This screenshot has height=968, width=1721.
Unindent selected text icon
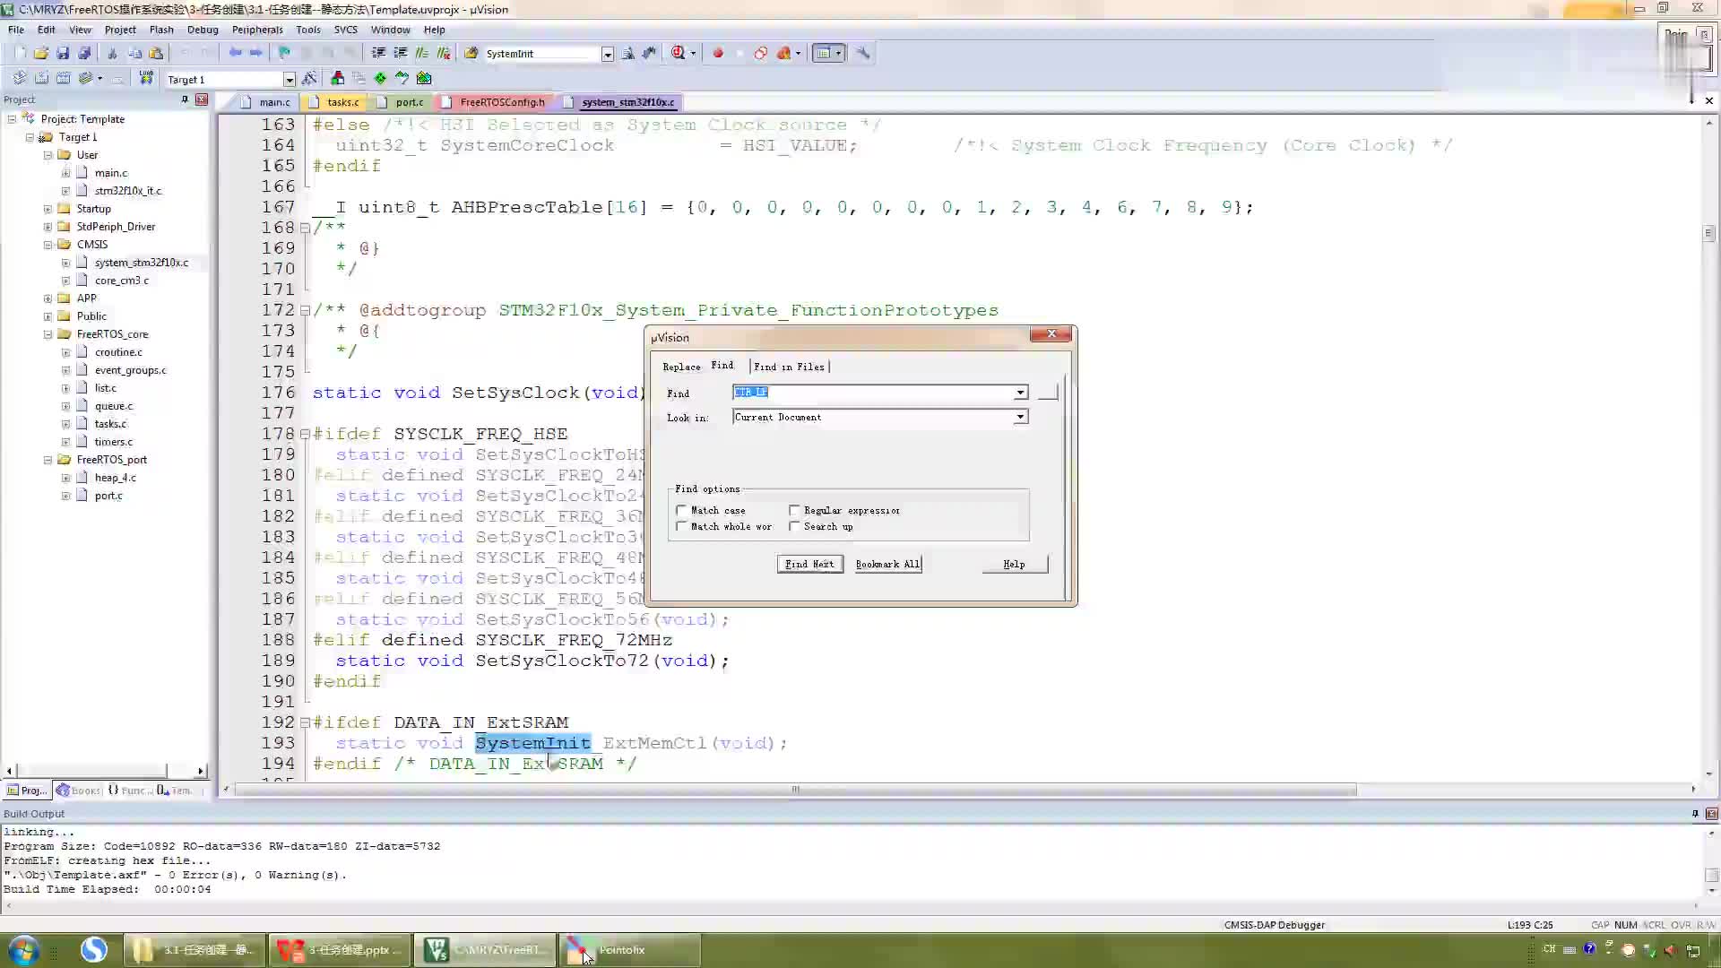[400, 53]
